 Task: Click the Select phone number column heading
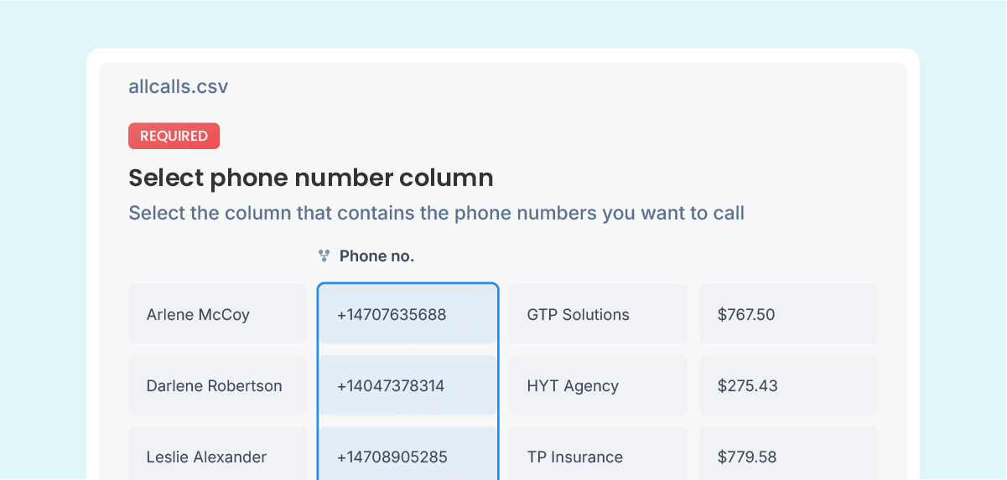[x=310, y=178]
